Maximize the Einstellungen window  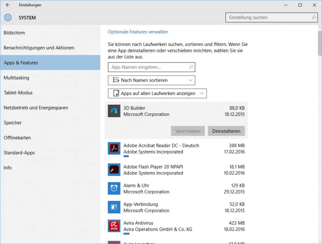click(300, 5)
